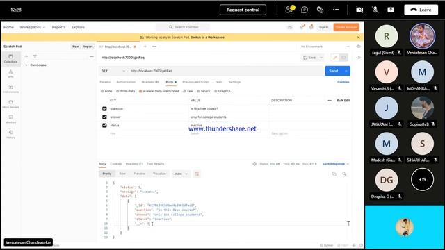Click the Request control button

click(243, 10)
